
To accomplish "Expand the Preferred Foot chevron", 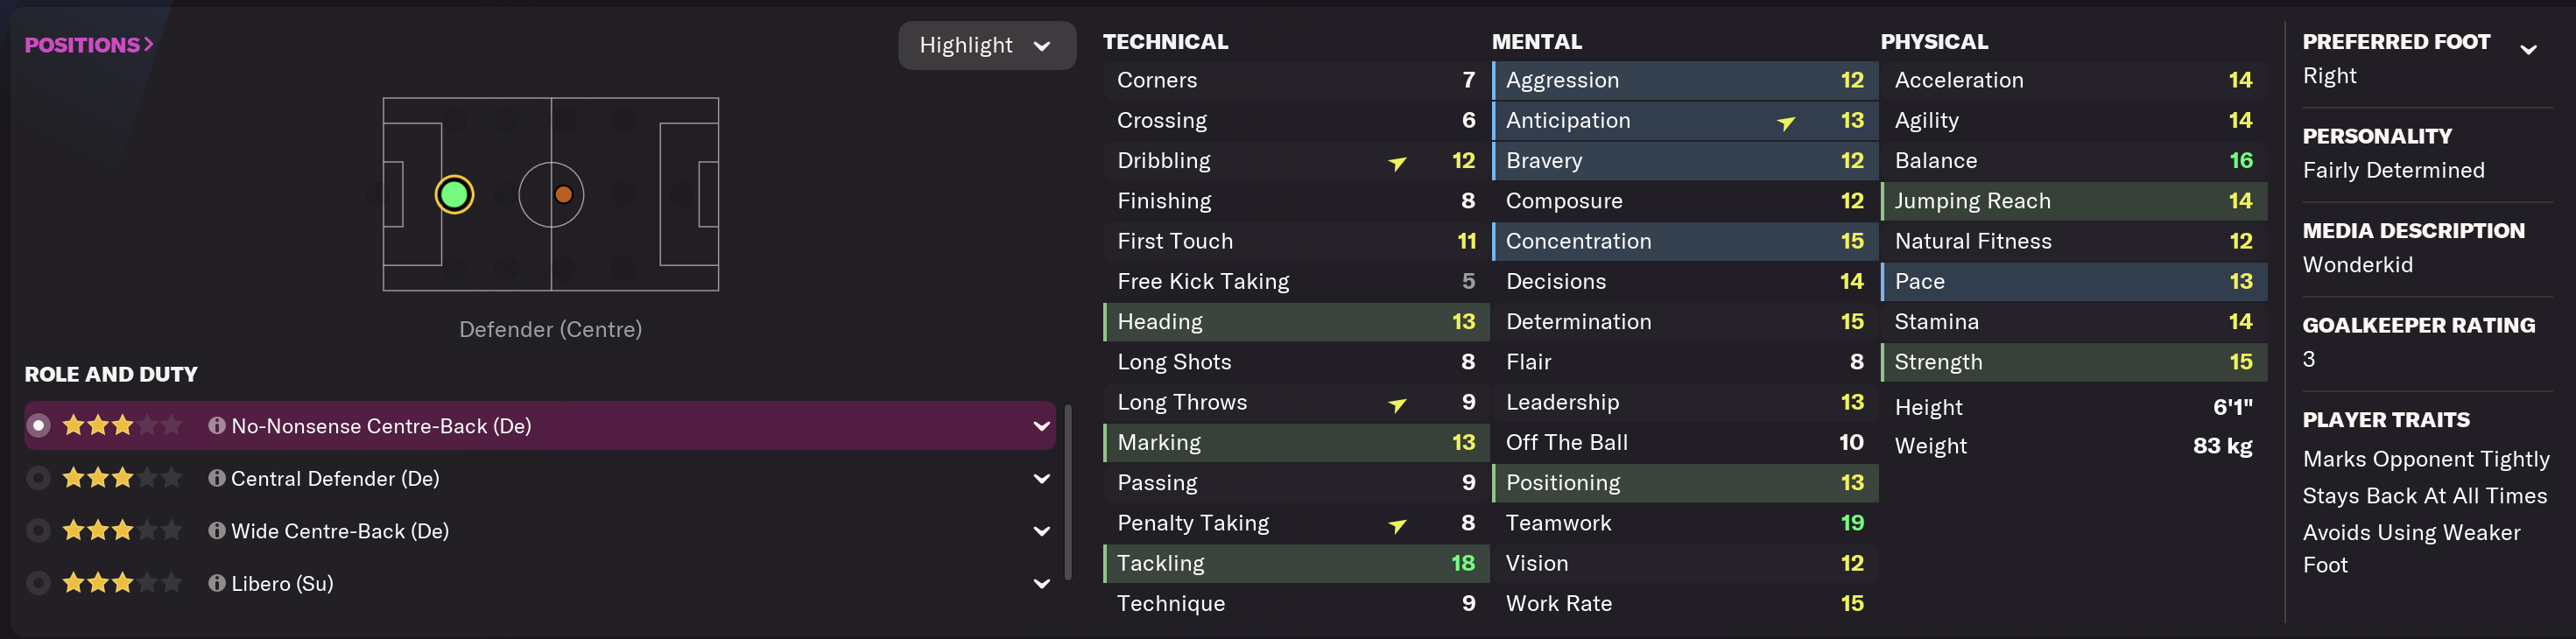I will (x=2528, y=49).
